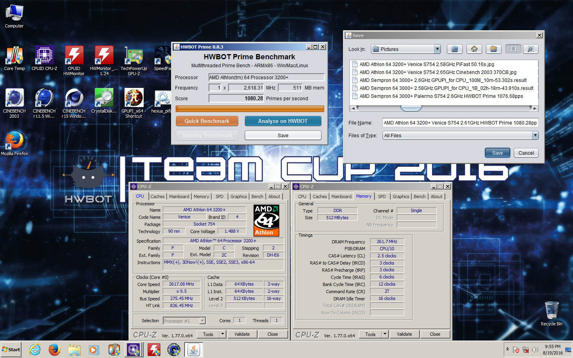
Task: Click Save button in HWBOT Prime window
Action: (x=283, y=135)
